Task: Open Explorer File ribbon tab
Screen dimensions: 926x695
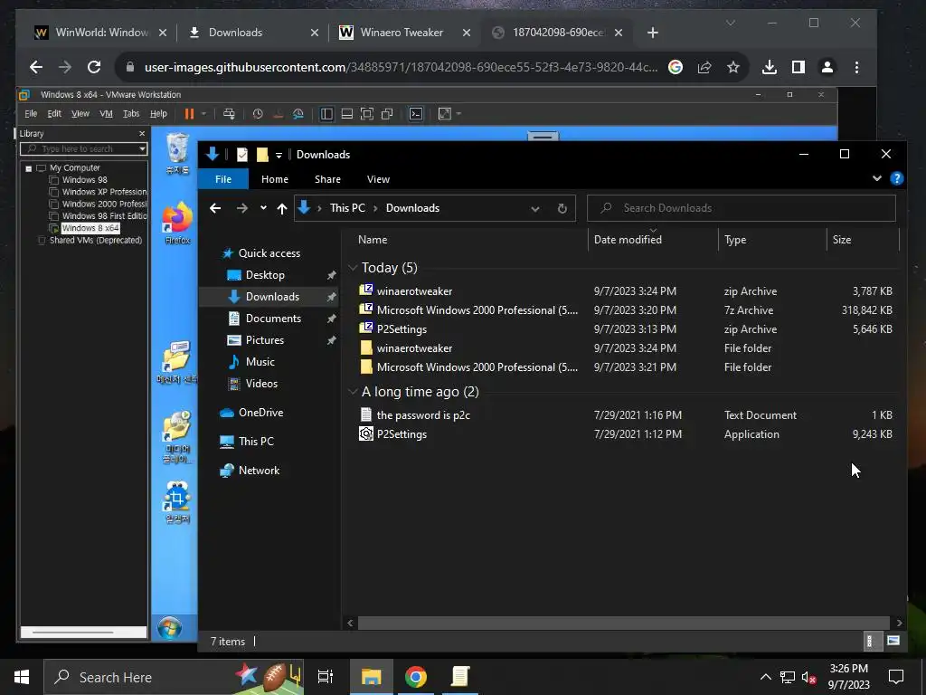Action: [223, 179]
